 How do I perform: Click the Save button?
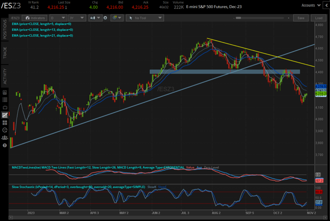(301, 18)
